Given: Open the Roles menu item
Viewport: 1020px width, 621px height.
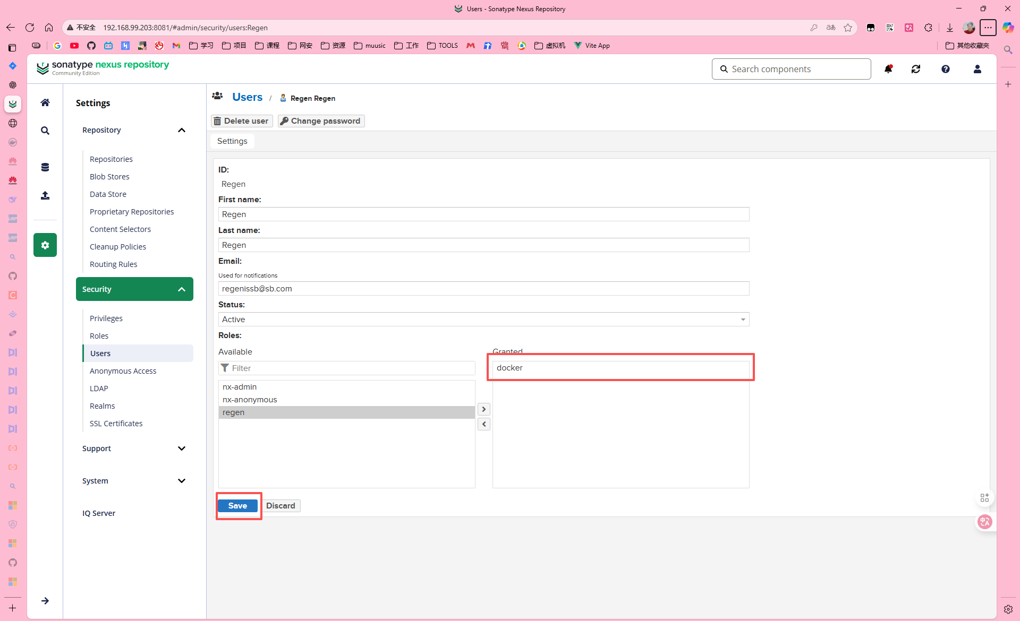Looking at the screenshot, I should point(99,336).
